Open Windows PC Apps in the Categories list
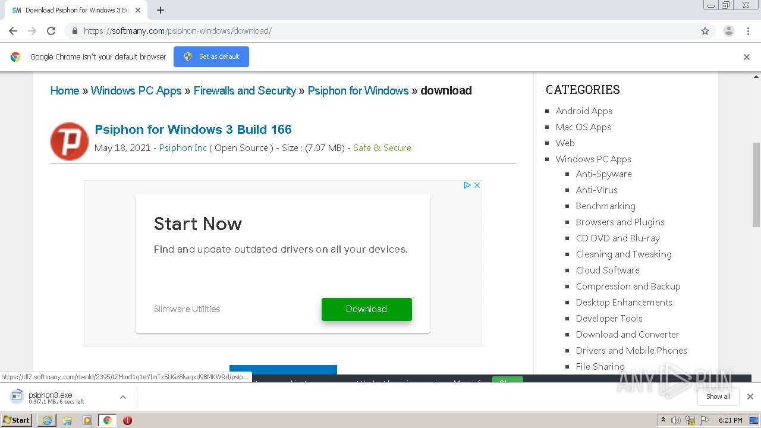Viewport: 761px width, 428px height. [x=593, y=159]
